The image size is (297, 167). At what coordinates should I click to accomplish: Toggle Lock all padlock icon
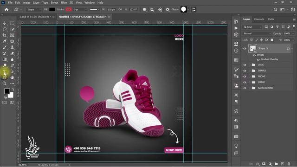pyautogui.click(x=272, y=40)
